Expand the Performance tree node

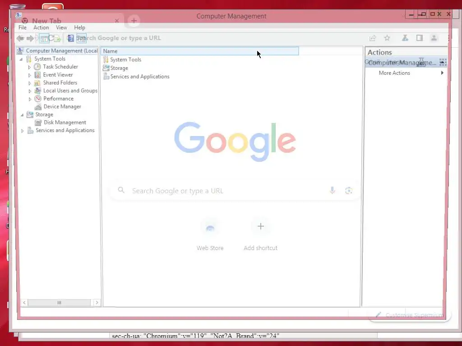pos(29,99)
